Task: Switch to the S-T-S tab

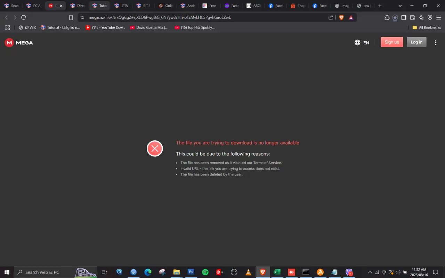Action: [143, 6]
